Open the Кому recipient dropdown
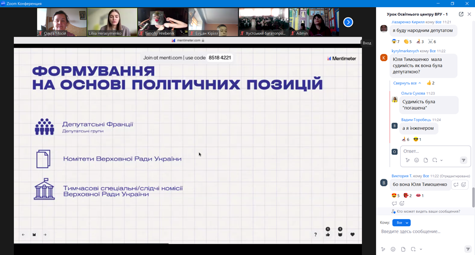Screen dimensions: 475x255 401,223
